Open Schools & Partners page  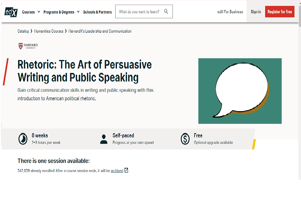97,12
